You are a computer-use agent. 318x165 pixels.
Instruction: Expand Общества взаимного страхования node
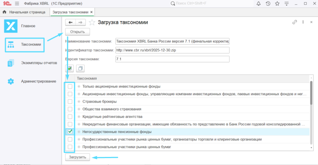click(x=79, y=109)
